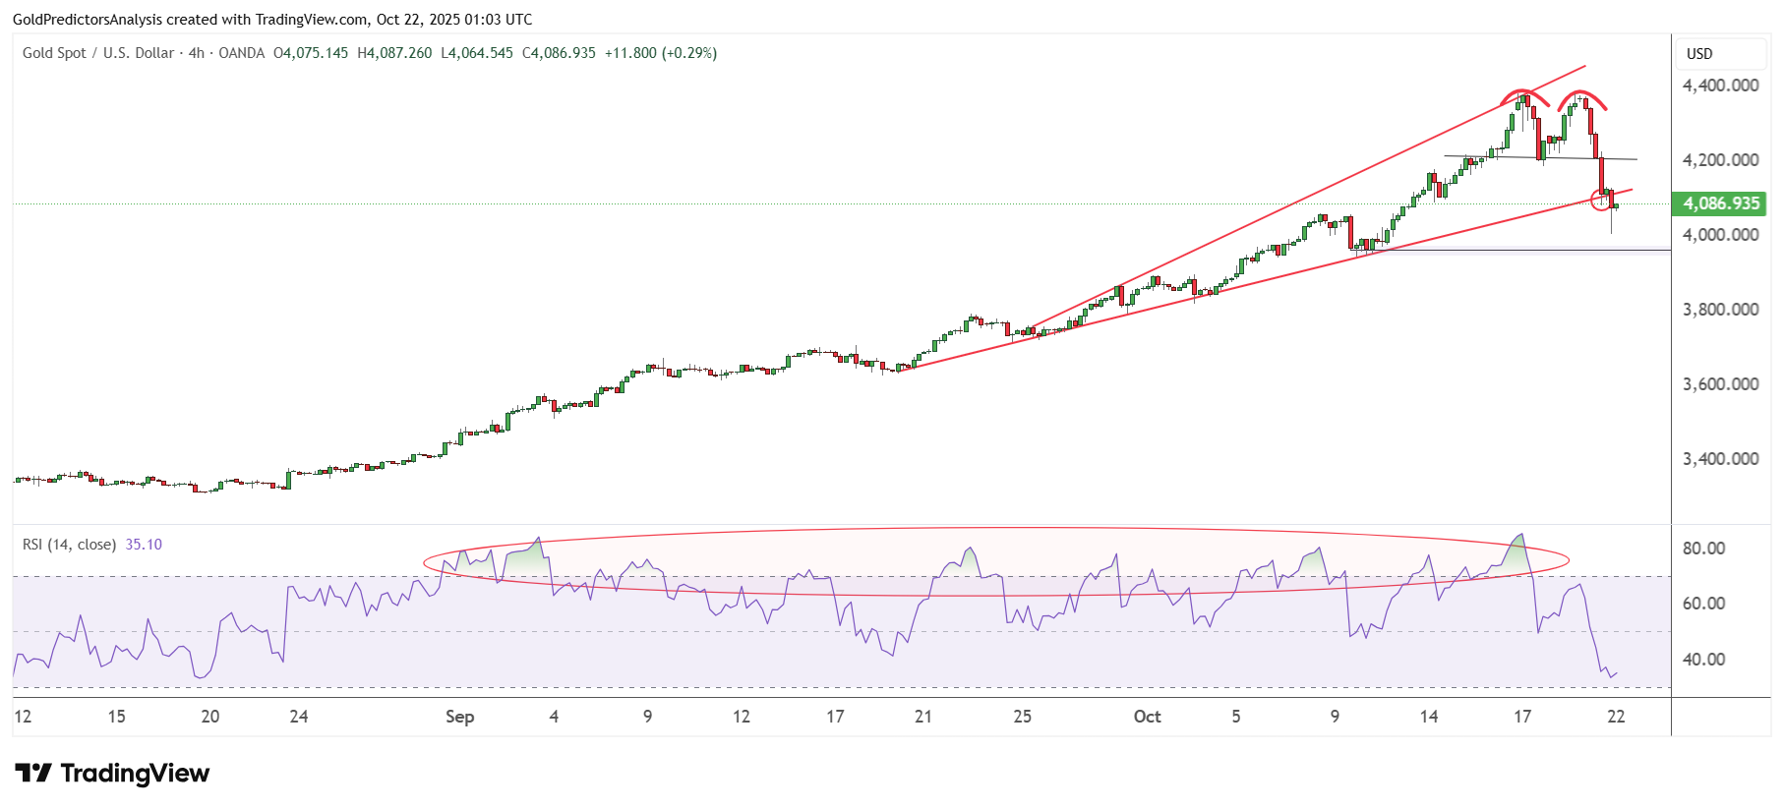The width and height of the screenshot is (1784, 810).
Task: Click the green 4,086.935 current price tag
Action: pos(1720,203)
